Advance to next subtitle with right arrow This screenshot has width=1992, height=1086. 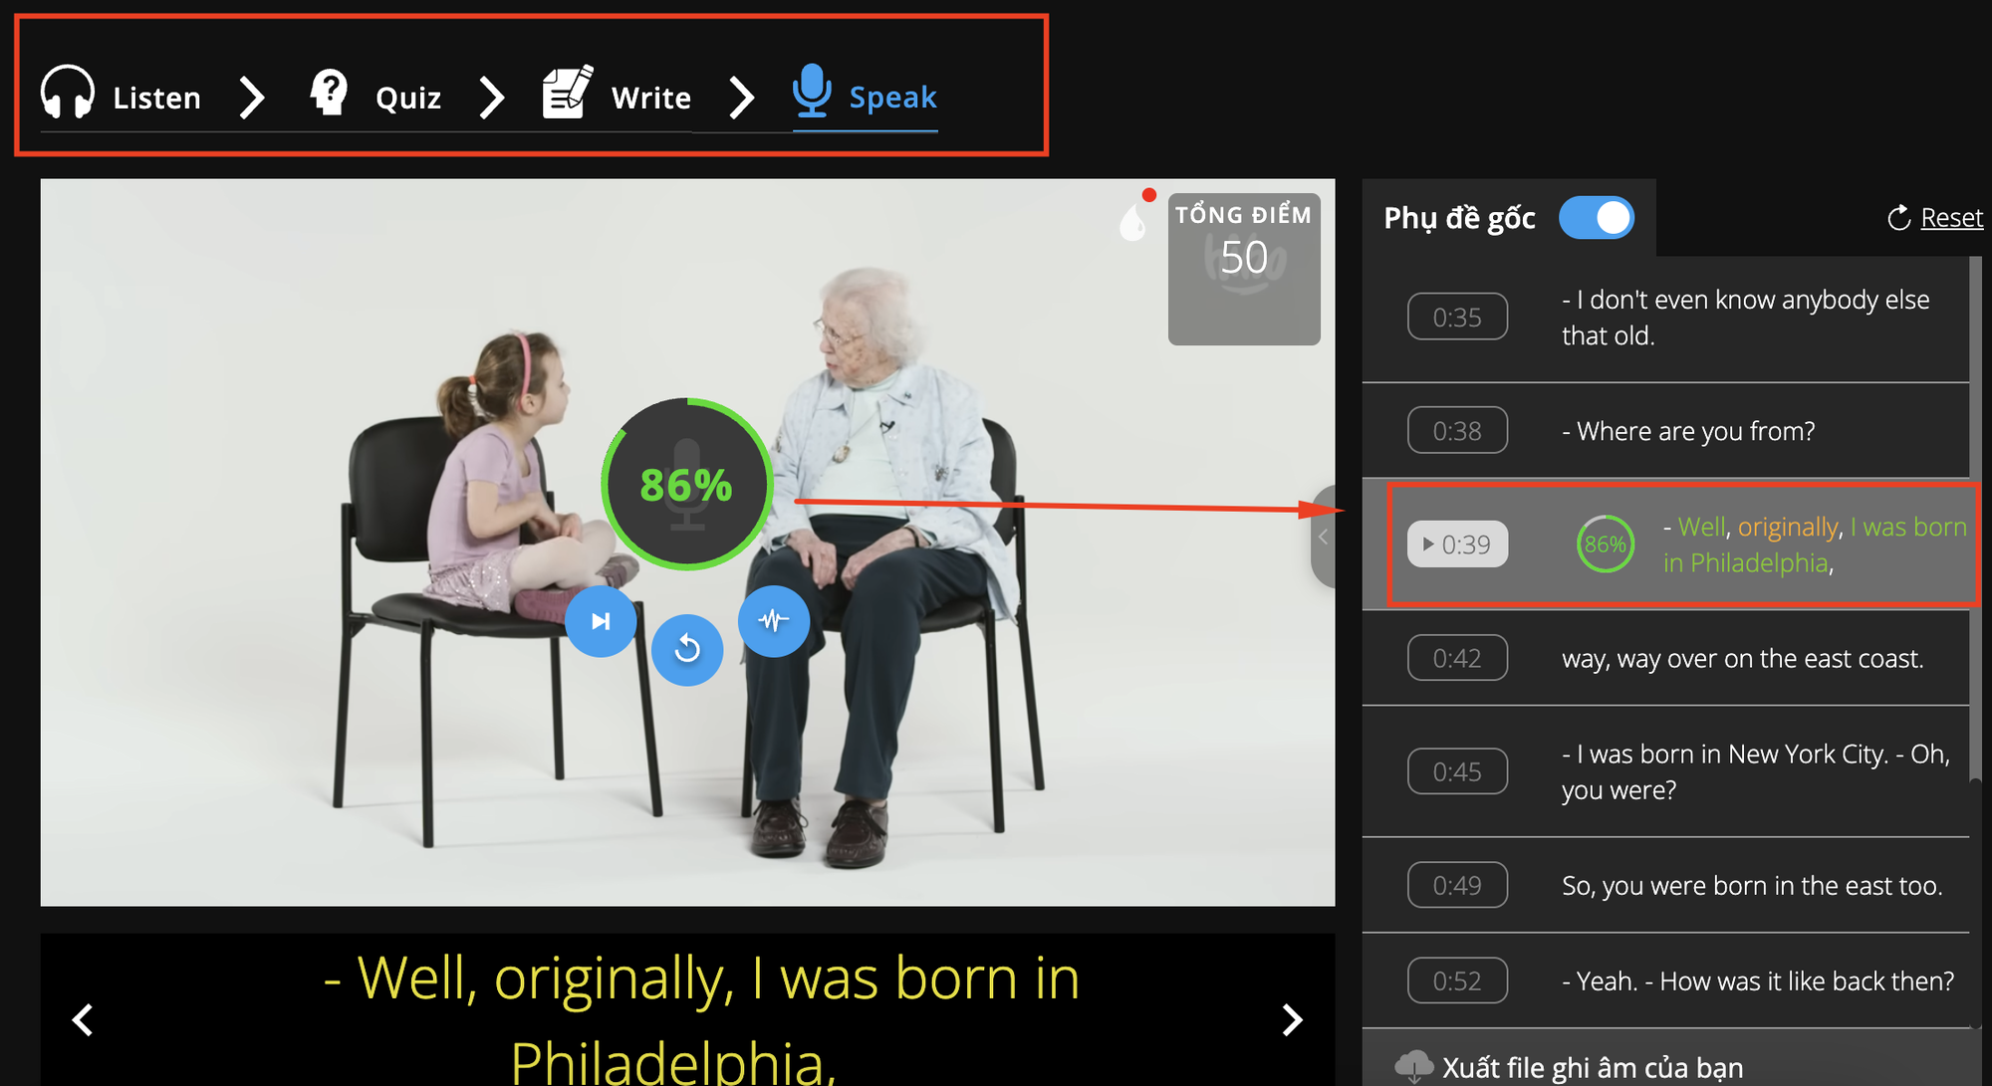coord(1292,1019)
